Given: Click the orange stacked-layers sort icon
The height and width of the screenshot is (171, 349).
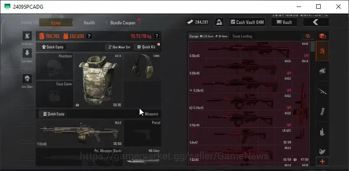Looking at the screenshot, I should click(x=322, y=36).
